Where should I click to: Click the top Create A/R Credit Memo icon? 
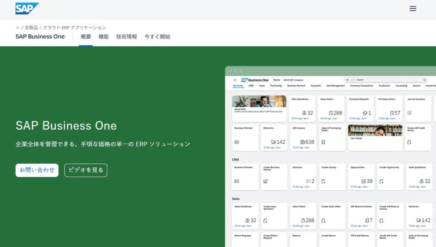[409, 142]
